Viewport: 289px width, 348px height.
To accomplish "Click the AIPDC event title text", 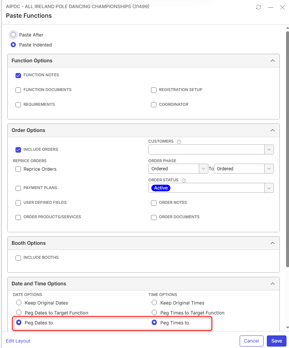I will click(x=78, y=6).
